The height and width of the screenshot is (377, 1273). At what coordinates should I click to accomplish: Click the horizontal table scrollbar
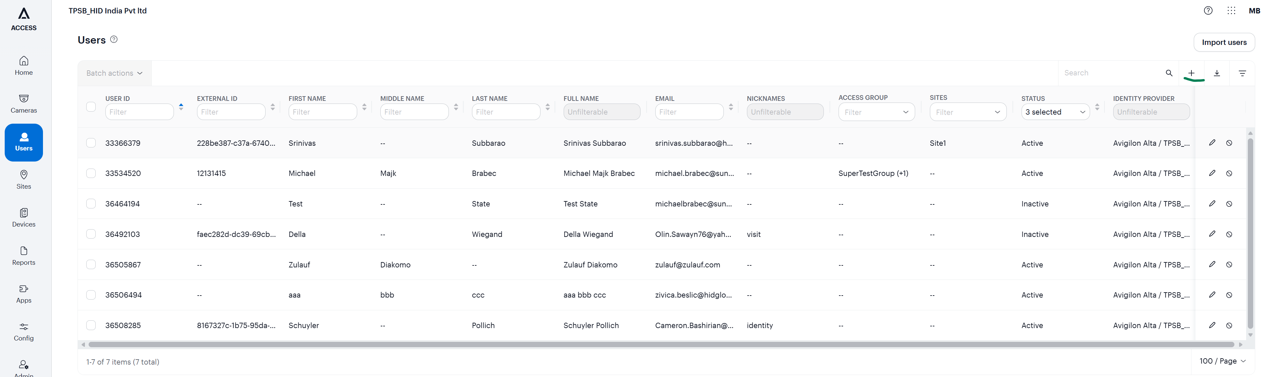click(661, 344)
